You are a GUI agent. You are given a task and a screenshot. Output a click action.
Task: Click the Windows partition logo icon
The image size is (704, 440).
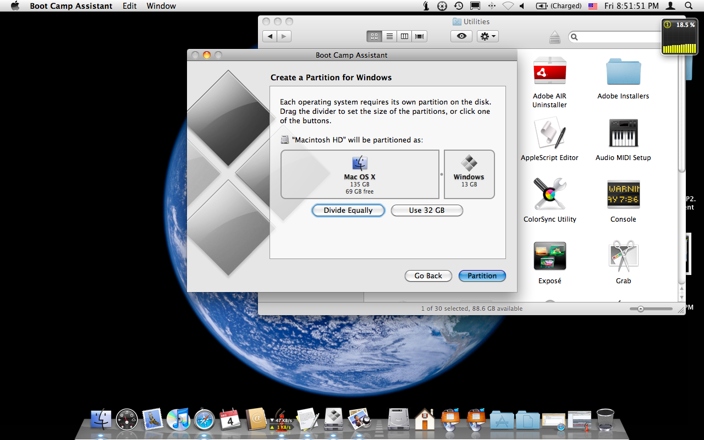[469, 163]
